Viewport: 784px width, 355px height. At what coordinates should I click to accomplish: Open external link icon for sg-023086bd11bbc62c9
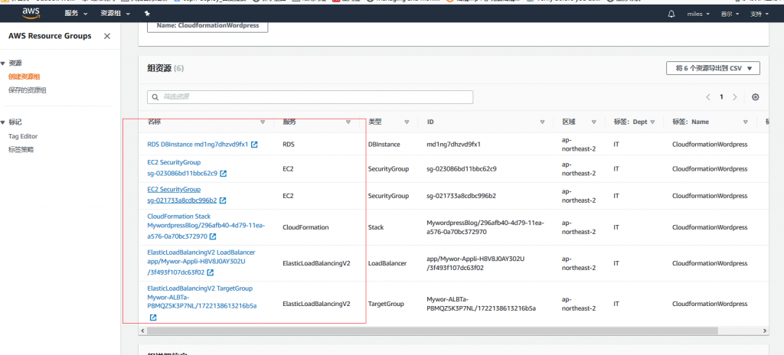[224, 174]
